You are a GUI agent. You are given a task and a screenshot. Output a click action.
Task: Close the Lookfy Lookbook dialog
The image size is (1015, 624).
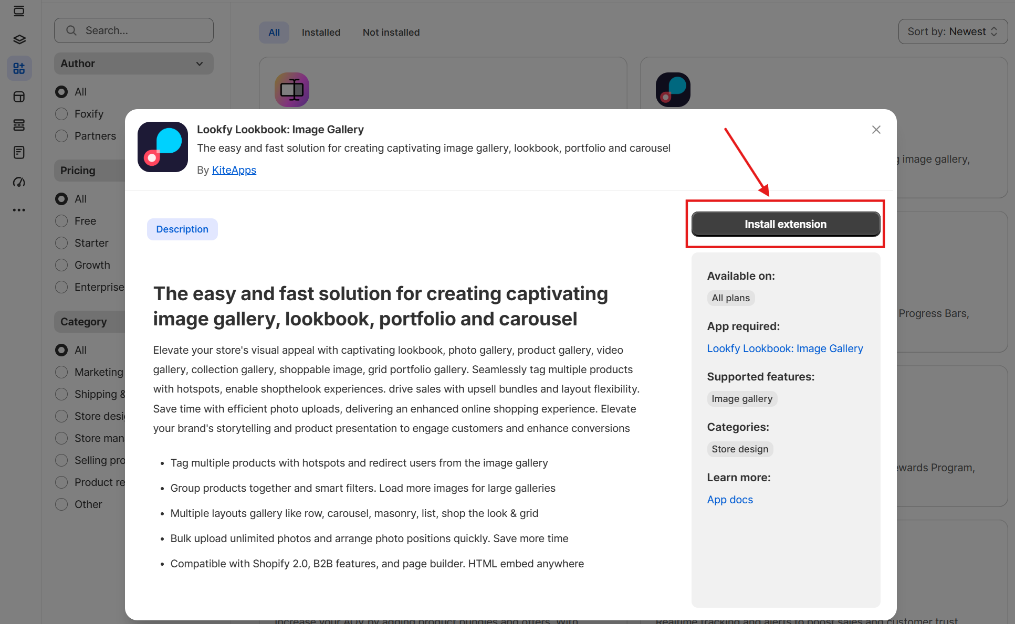(x=876, y=130)
